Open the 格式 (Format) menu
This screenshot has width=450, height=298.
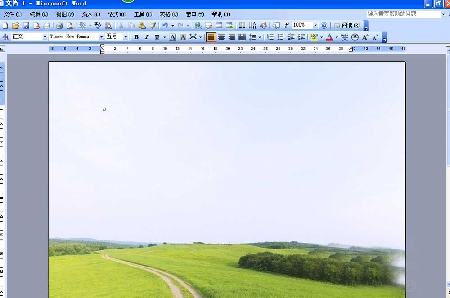tap(117, 14)
